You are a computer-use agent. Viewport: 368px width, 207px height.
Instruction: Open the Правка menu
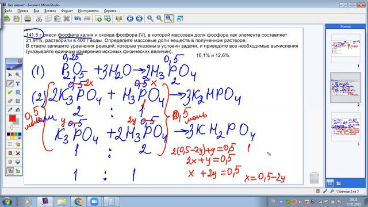tap(23, 11)
